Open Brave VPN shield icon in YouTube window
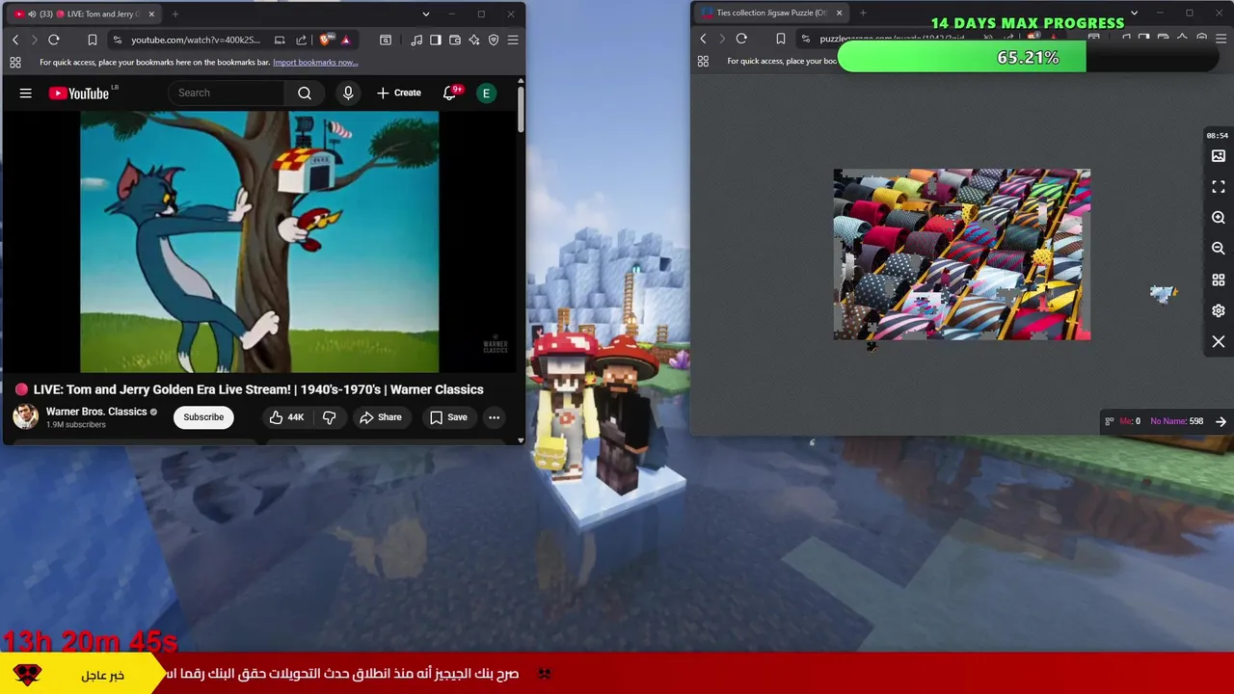Screen dimensions: 1234x694 click(494, 40)
